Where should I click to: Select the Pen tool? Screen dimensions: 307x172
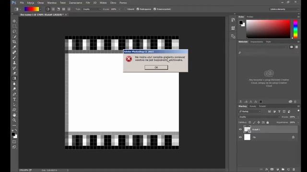14,94
